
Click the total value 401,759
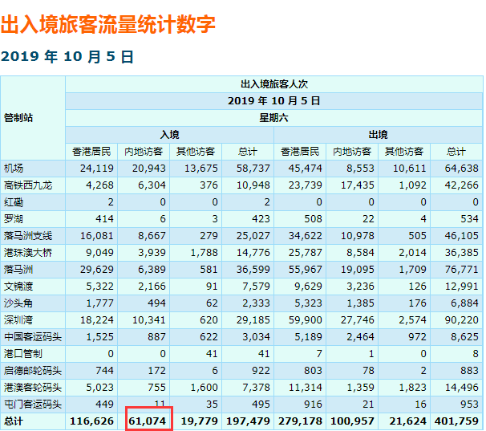pyautogui.click(x=456, y=421)
